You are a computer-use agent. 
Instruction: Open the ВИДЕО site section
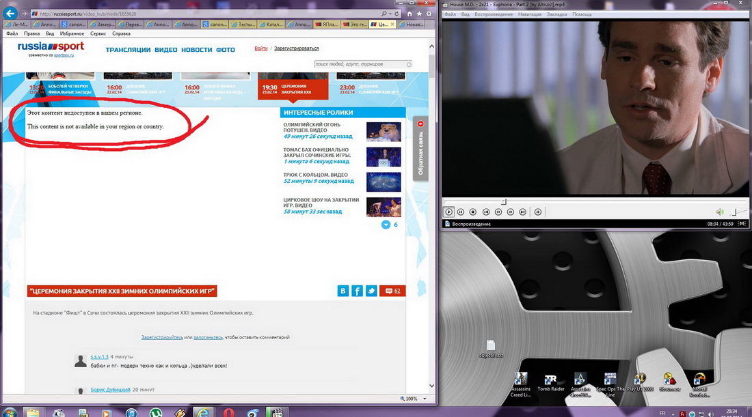pyautogui.click(x=166, y=50)
